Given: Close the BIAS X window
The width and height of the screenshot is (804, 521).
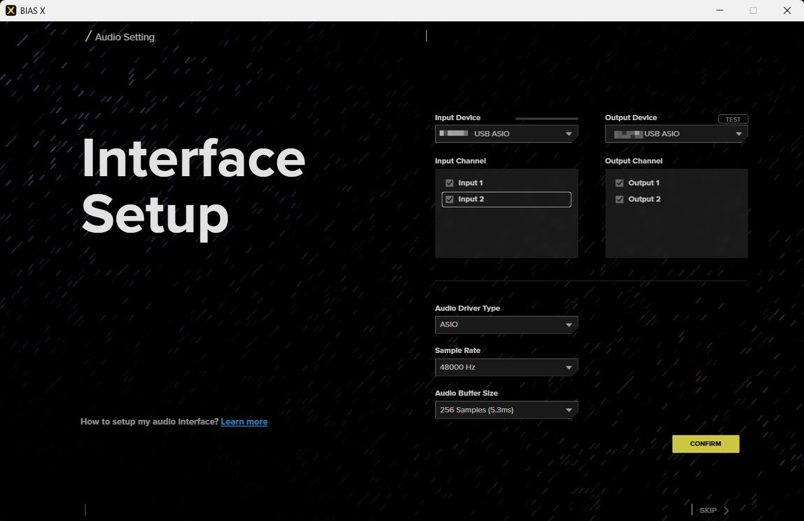Looking at the screenshot, I should click(787, 10).
